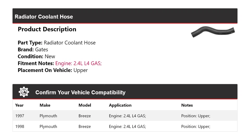This screenshot has height=140, width=250.
Task: Click the Brand: Gates line
Action: (x=33, y=50)
